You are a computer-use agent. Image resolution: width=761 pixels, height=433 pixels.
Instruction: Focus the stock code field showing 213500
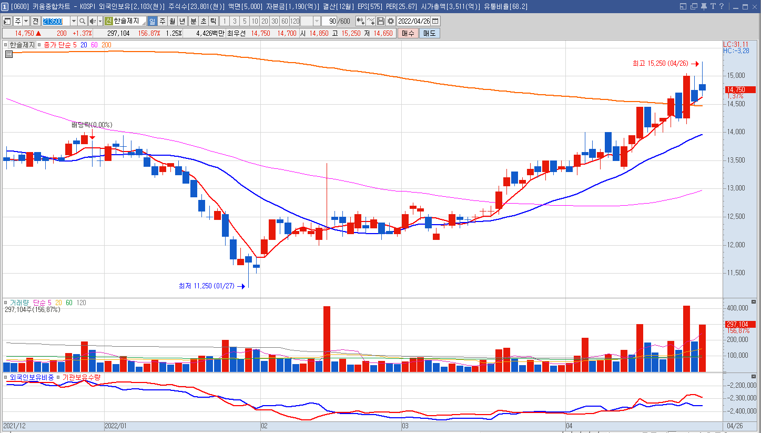[x=55, y=21]
